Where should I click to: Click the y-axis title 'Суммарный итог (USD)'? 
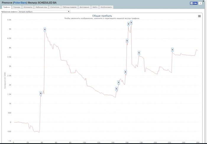pyautogui.click(x=5, y=80)
